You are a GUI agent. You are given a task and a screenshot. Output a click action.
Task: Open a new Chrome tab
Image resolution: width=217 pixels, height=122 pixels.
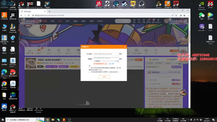49,12
